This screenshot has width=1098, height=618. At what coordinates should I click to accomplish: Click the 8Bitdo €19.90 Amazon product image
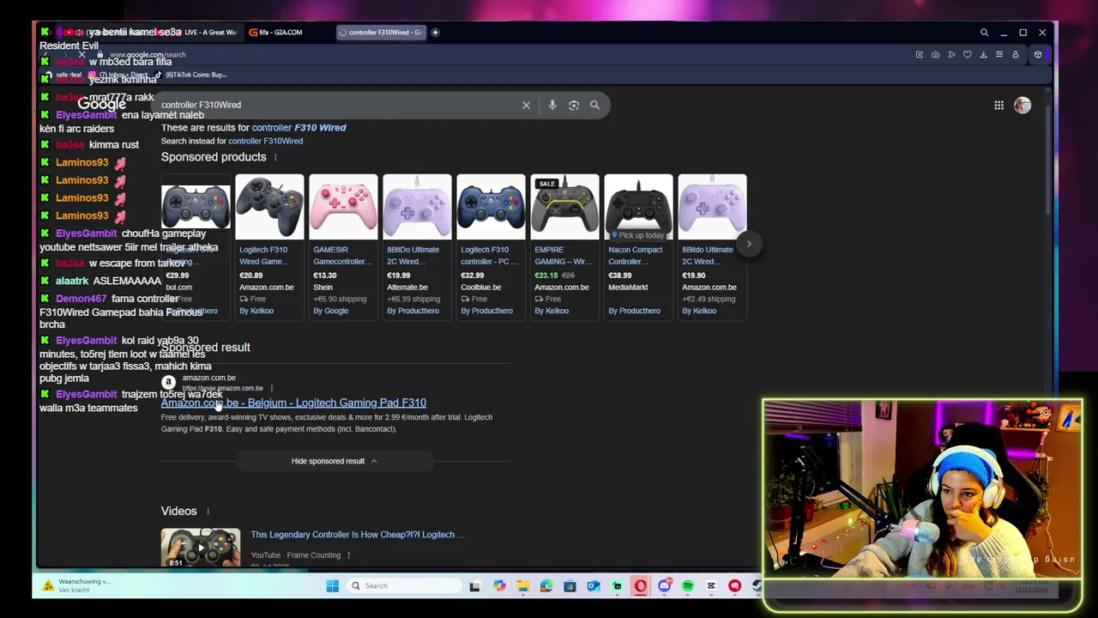click(x=712, y=208)
